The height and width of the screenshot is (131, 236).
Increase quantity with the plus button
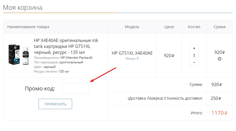click(x=194, y=48)
